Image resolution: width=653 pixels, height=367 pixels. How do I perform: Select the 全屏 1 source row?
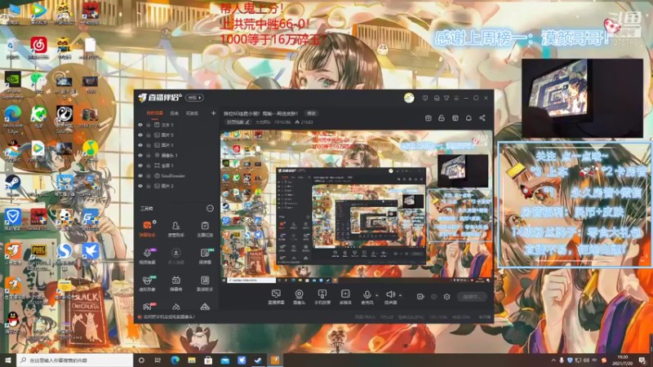click(x=176, y=166)
